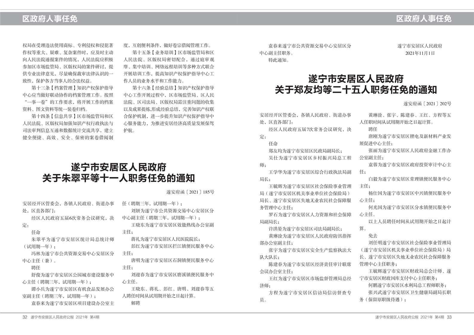Select the heading 第十五条【业务培训】
The height and width of the screenshot is (335, 474).
click(153, 53)
